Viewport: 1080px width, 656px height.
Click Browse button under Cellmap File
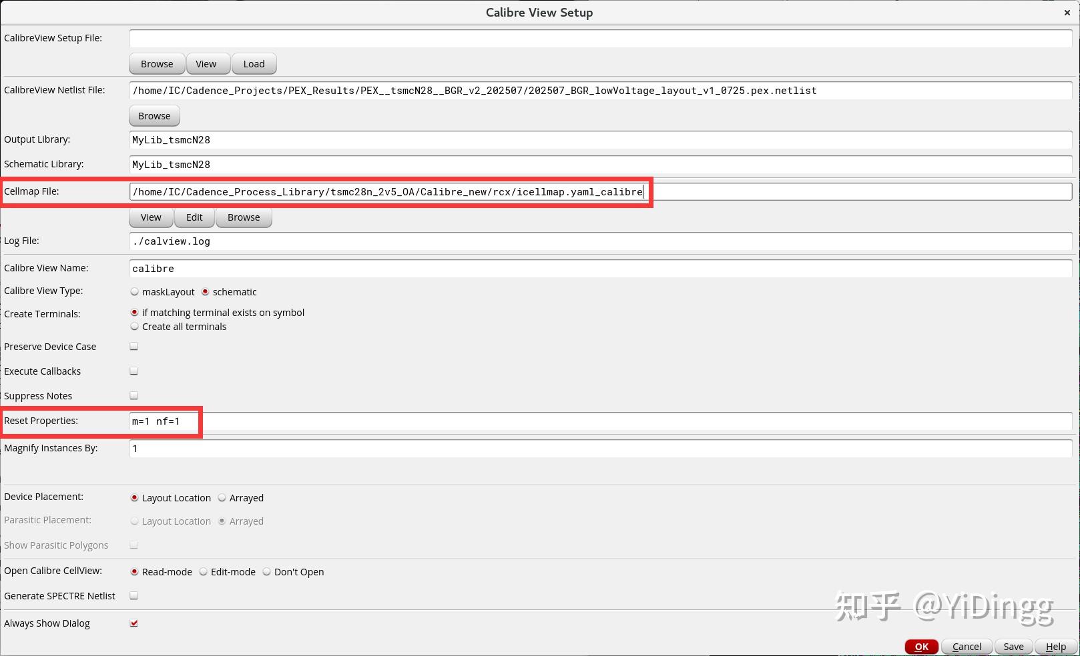(244, 217)
